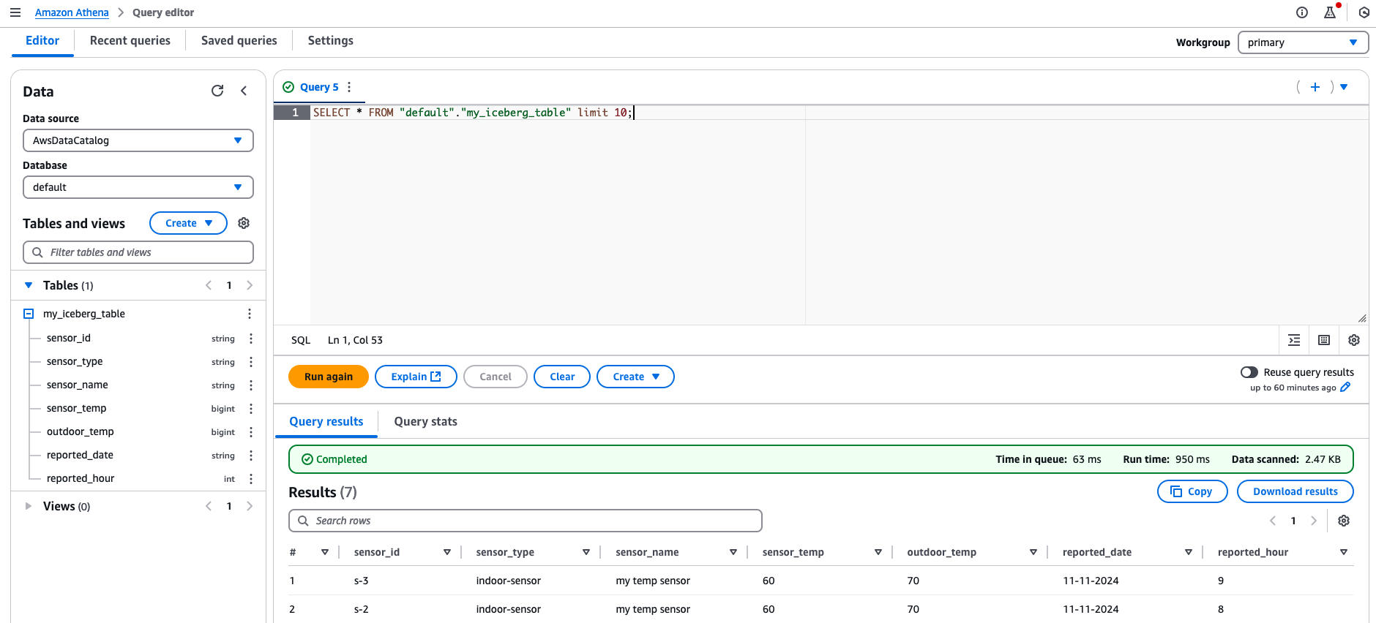Click the Cancel button
Screen dimensions: 1376x623
point(496,377)
